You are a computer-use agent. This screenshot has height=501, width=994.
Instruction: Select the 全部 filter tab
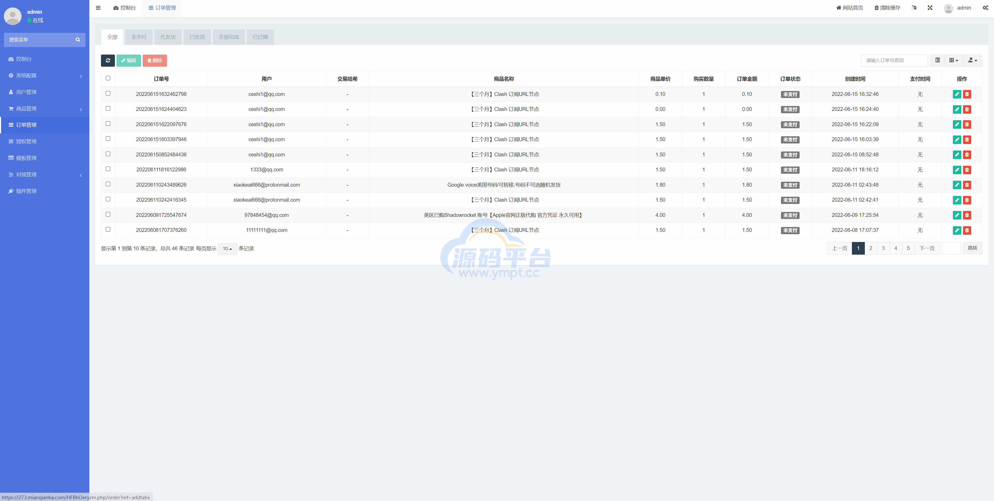112,37
